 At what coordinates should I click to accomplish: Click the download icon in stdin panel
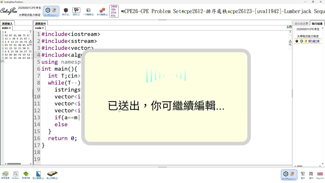click(30, 41)
